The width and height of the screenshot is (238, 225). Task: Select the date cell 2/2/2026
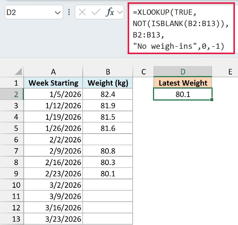point(53,139)
